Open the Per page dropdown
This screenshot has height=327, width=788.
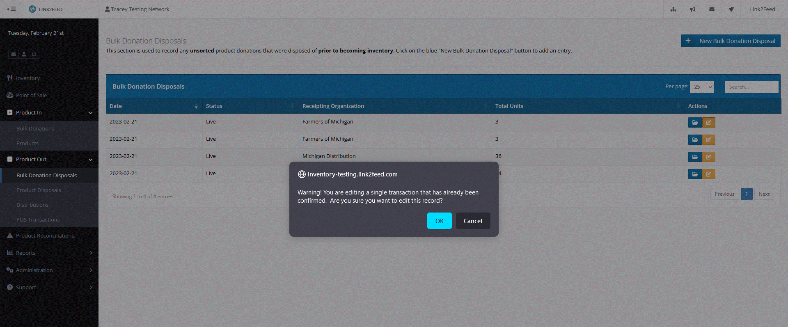702,87
